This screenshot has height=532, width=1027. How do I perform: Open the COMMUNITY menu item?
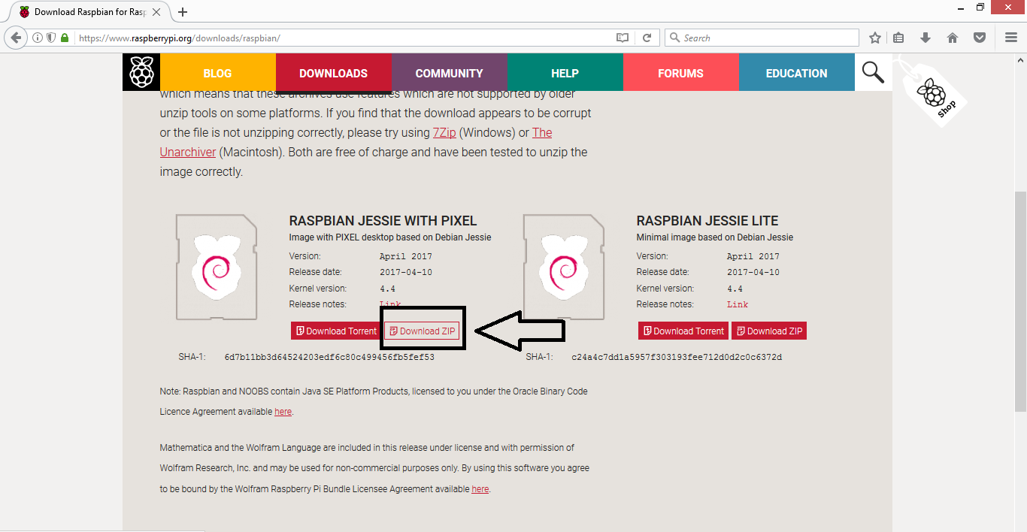click(x=450, y=73)
